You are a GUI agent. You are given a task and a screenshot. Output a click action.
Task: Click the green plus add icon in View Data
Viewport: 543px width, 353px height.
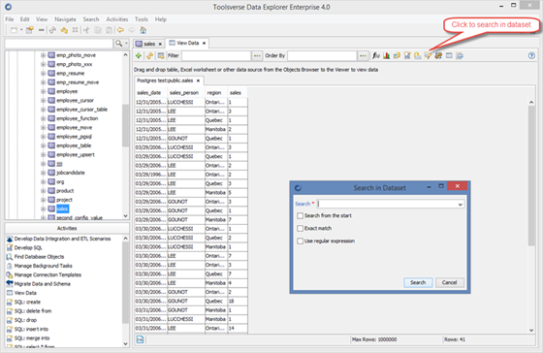click(139, 56)
